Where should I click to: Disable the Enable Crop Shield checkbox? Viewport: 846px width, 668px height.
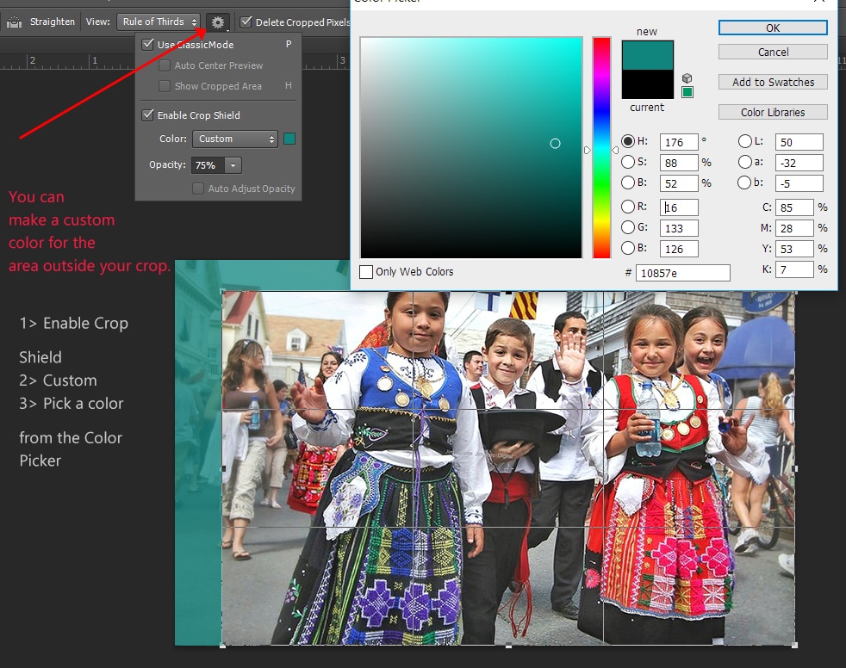pyautogui.click(x=148, y=115)
